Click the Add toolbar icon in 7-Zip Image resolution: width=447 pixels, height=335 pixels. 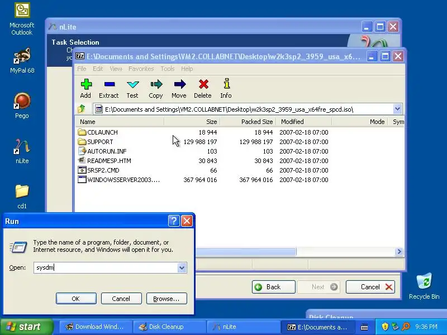point(86,85)
